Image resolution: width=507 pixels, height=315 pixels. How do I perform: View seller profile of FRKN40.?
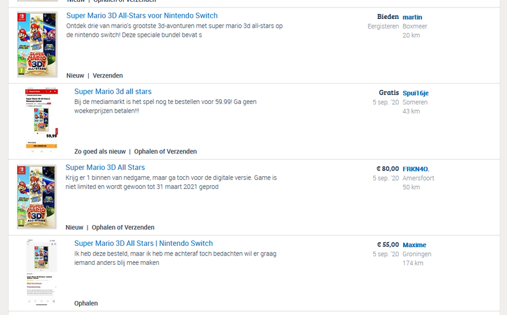(x=416, y=169)
